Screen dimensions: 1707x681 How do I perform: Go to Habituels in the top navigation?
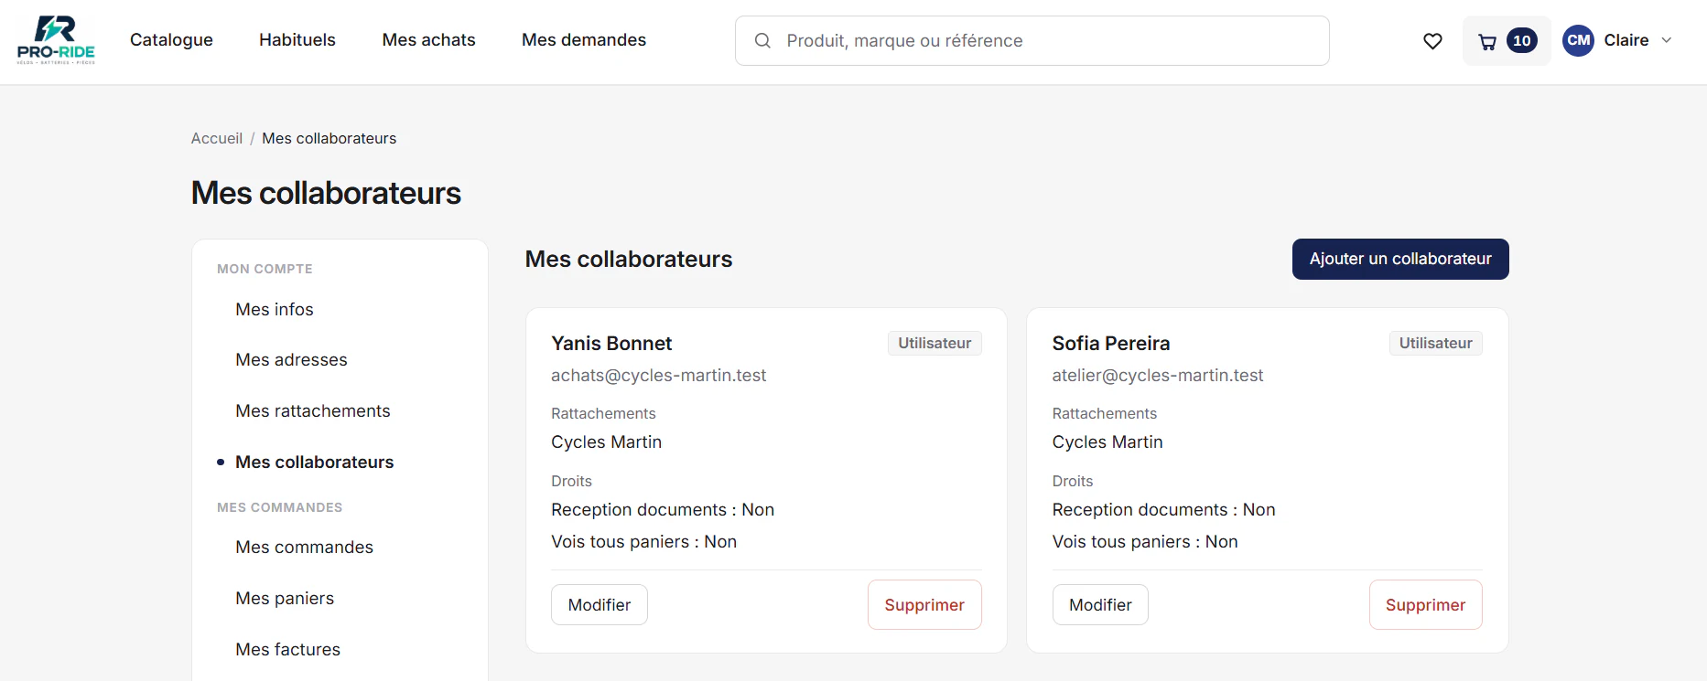(297, 40)
